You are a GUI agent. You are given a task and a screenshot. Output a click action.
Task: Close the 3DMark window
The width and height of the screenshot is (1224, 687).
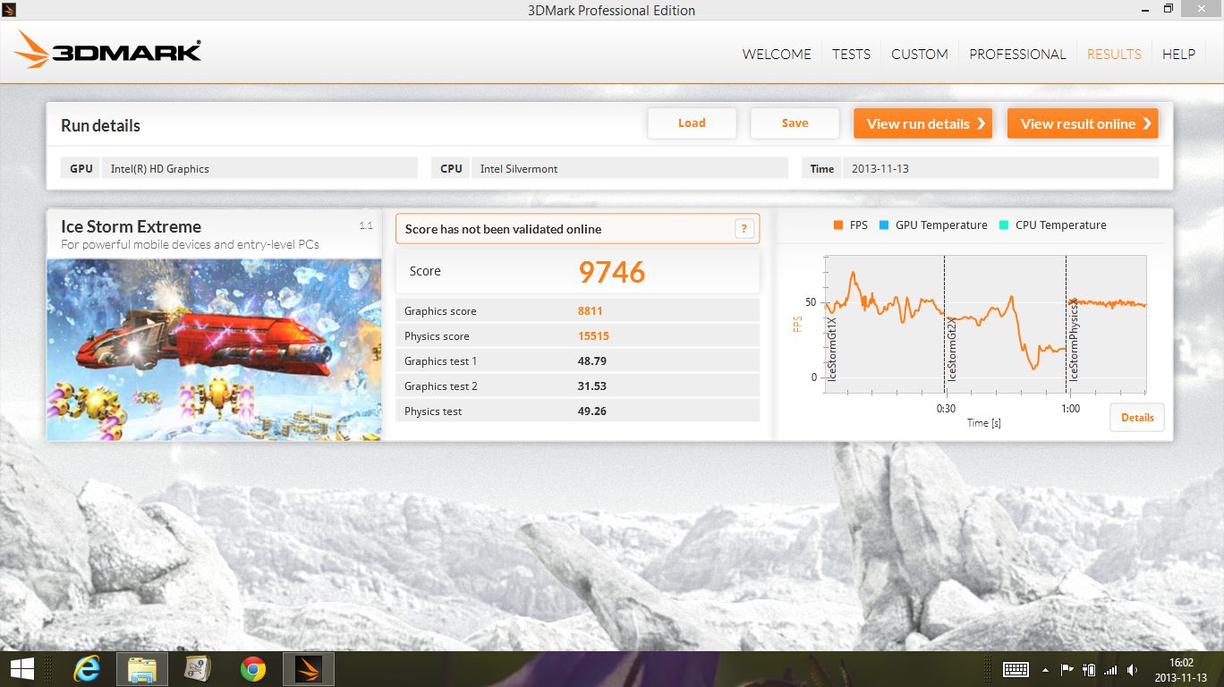(x=1202, y=9)
